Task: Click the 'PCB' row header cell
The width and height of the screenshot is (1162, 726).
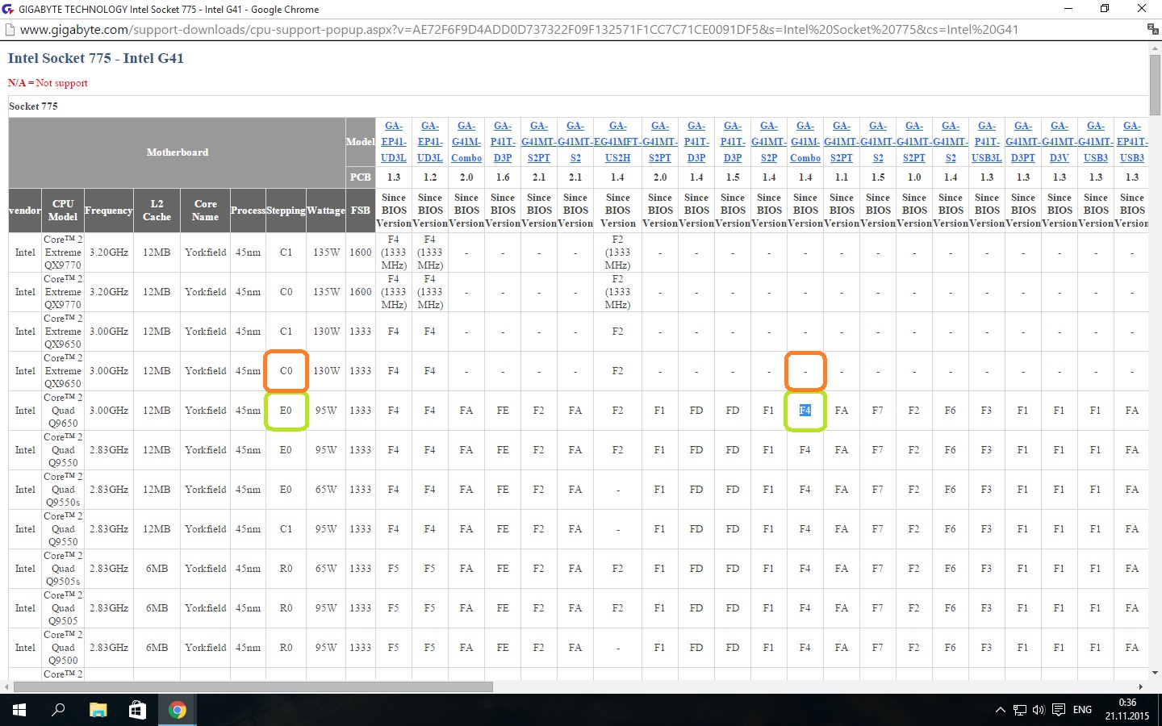Action: click(361, 177)
